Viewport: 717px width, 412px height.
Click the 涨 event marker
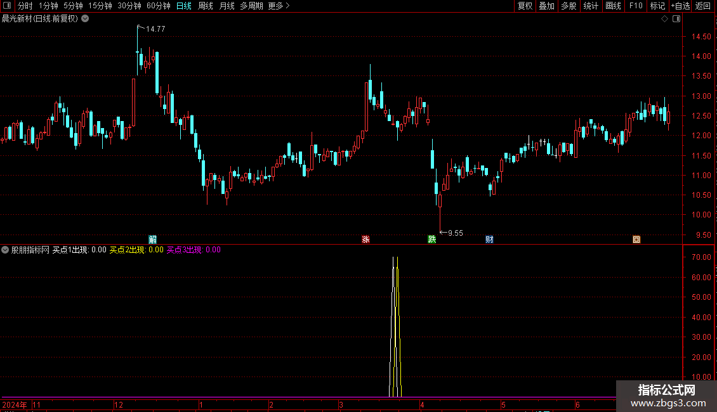coord(366,240)
